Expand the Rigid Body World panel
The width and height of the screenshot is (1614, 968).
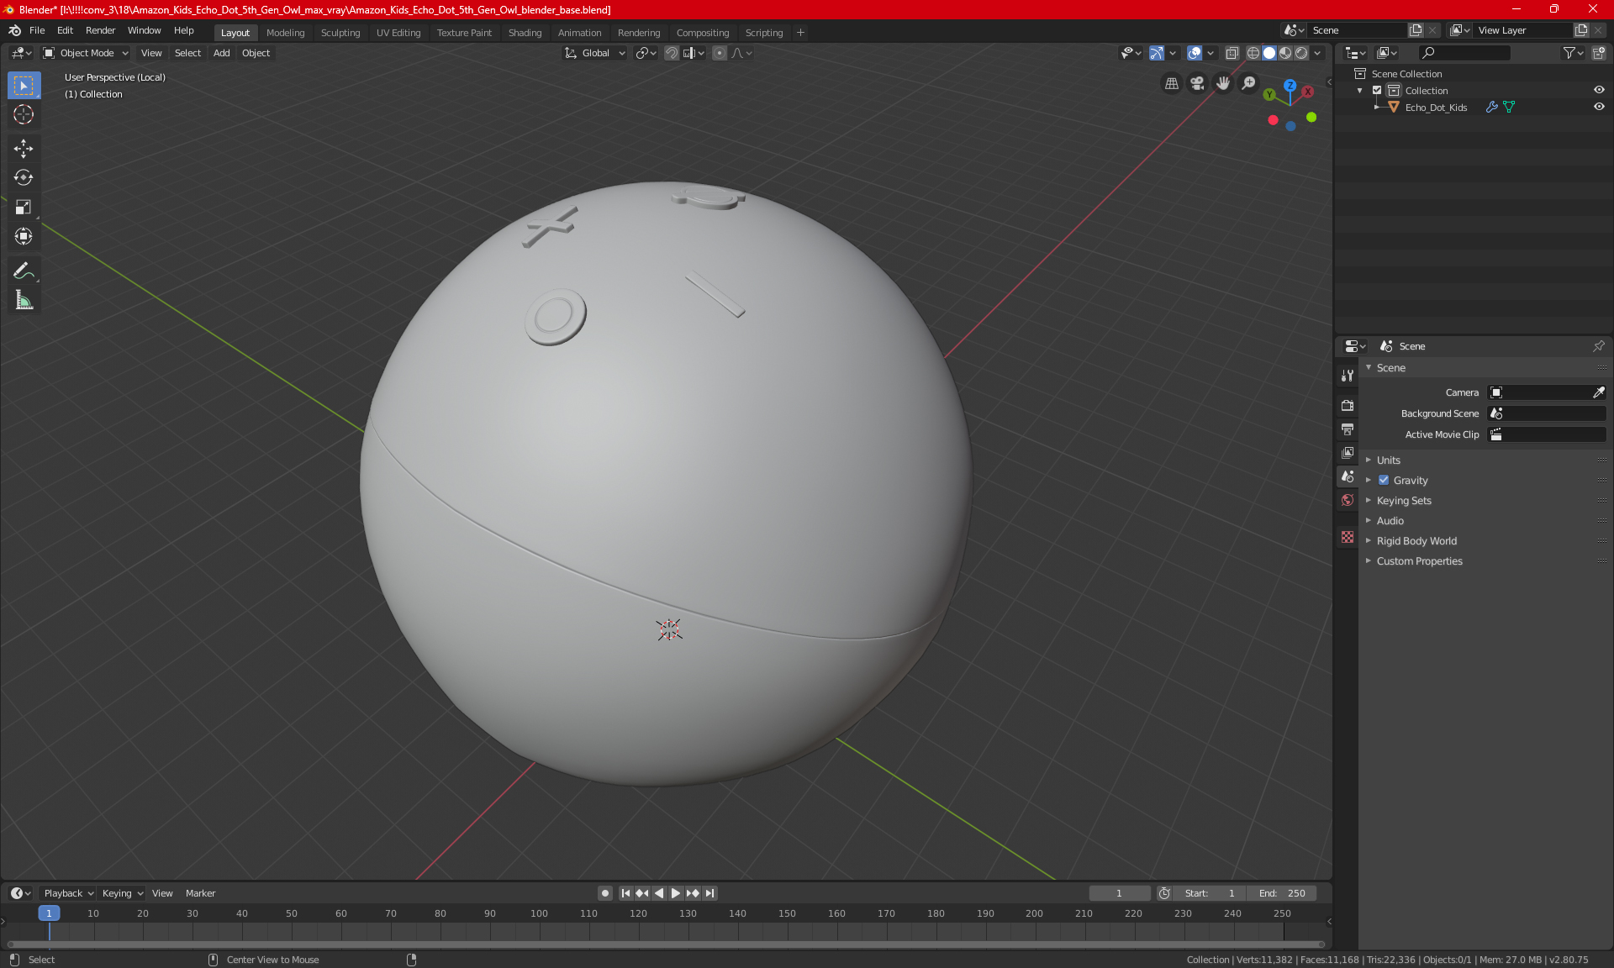click(x=1416, y=541)
